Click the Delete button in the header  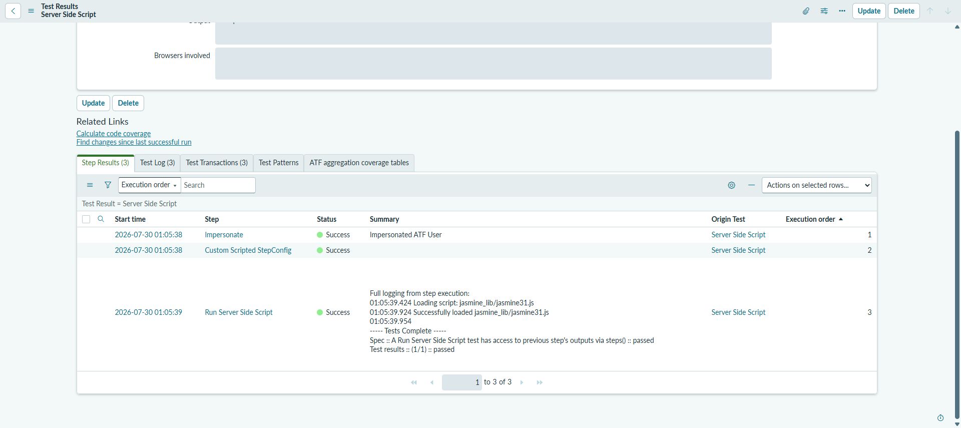pos(904,11)
